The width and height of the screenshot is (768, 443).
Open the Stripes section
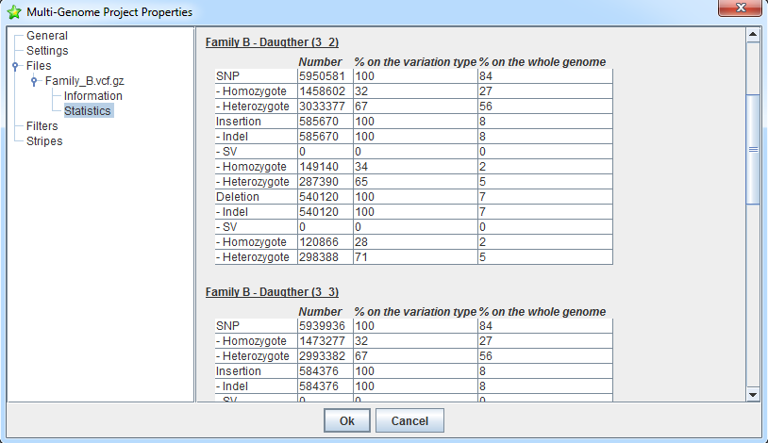click(44, 141)
